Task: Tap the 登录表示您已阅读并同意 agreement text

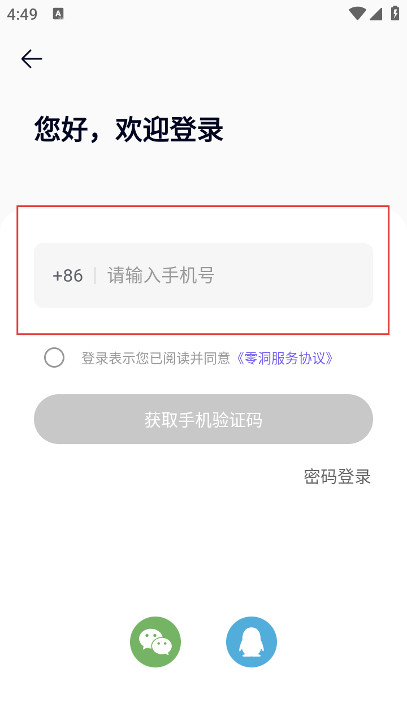Action: click(155, 358)
